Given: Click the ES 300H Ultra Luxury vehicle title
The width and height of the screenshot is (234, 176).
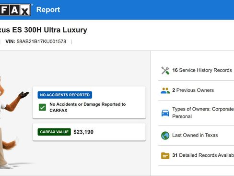Looking at the screenshot, I should (44, 30).
